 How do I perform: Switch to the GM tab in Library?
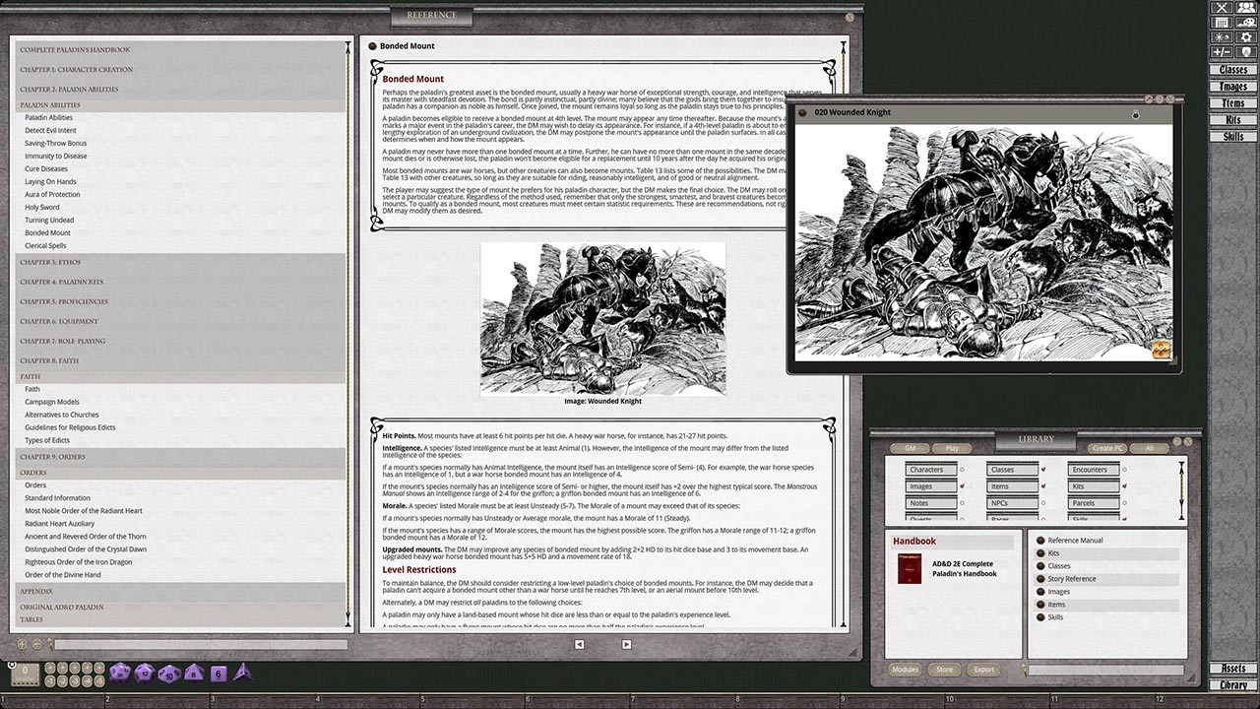[x=909, y=448]
